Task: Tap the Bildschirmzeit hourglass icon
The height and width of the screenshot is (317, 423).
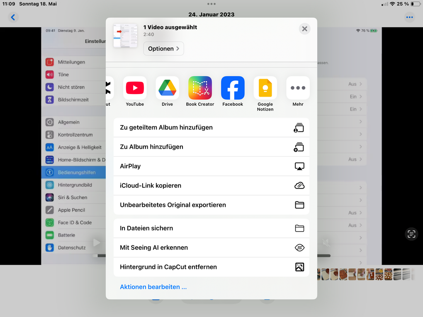Action: 50,99
